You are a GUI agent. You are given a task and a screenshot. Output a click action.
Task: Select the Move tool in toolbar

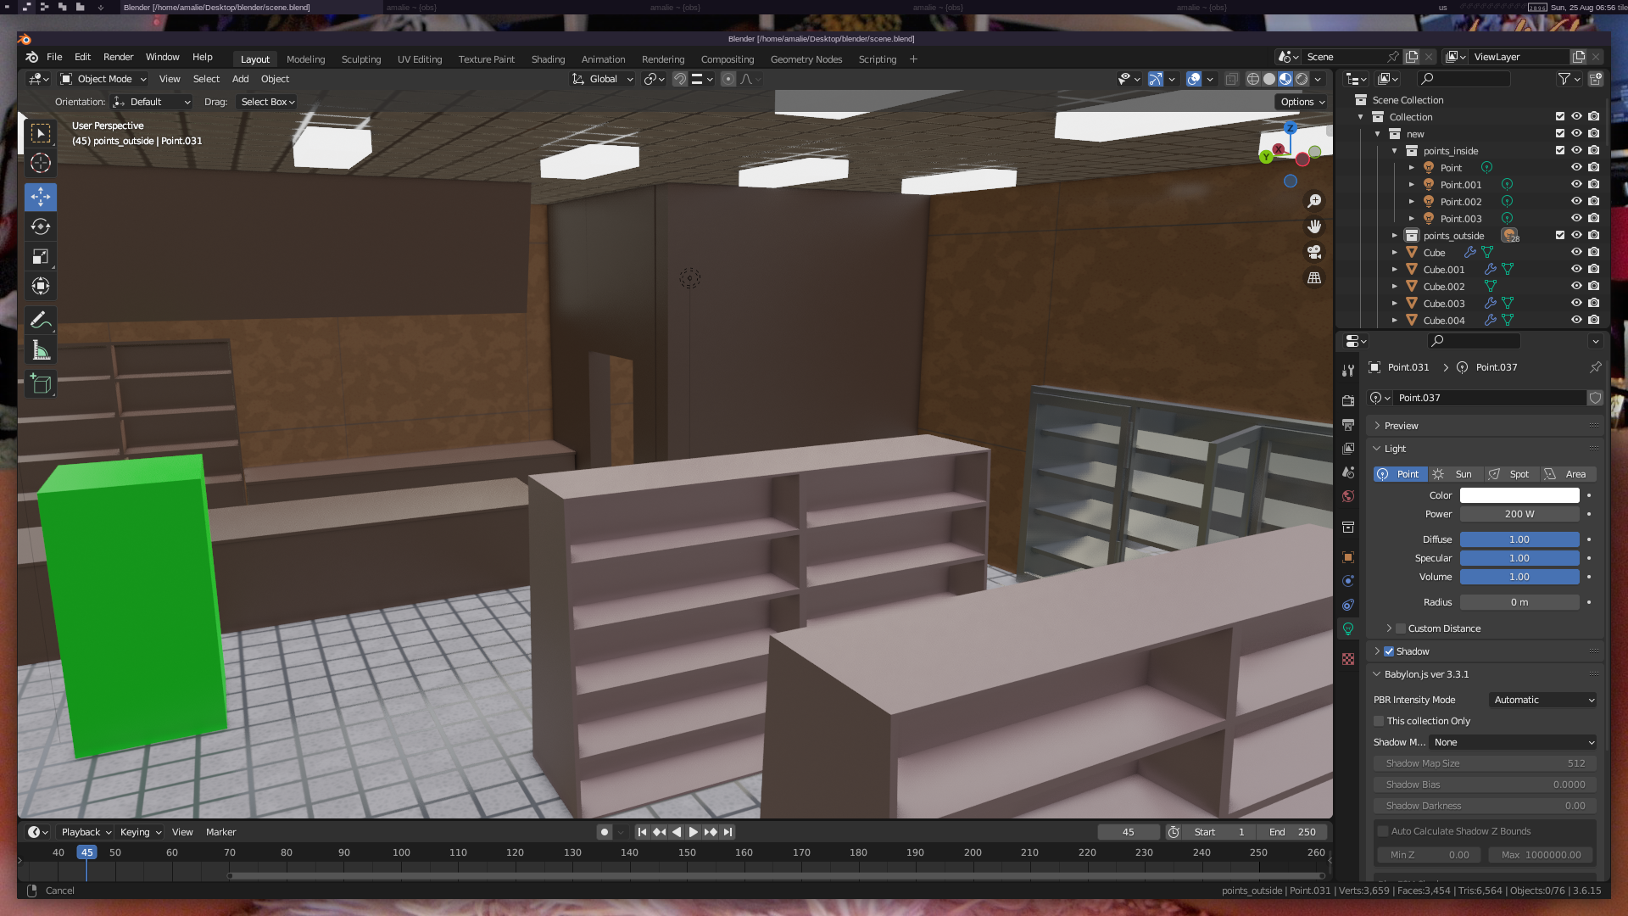(40, 197)
